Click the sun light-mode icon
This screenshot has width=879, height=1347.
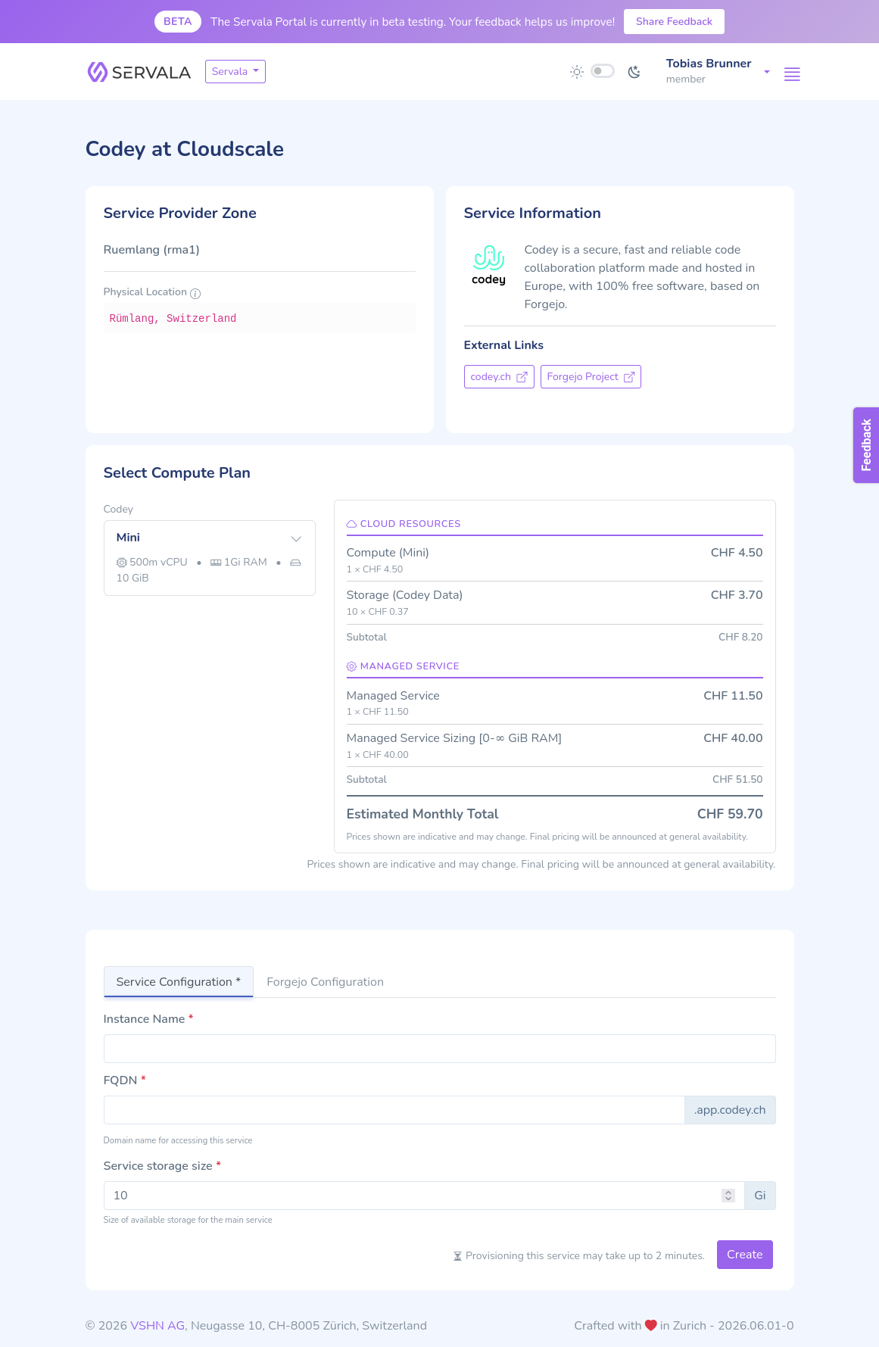577,72
